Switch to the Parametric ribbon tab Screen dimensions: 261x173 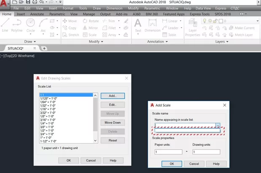(57, 14)
